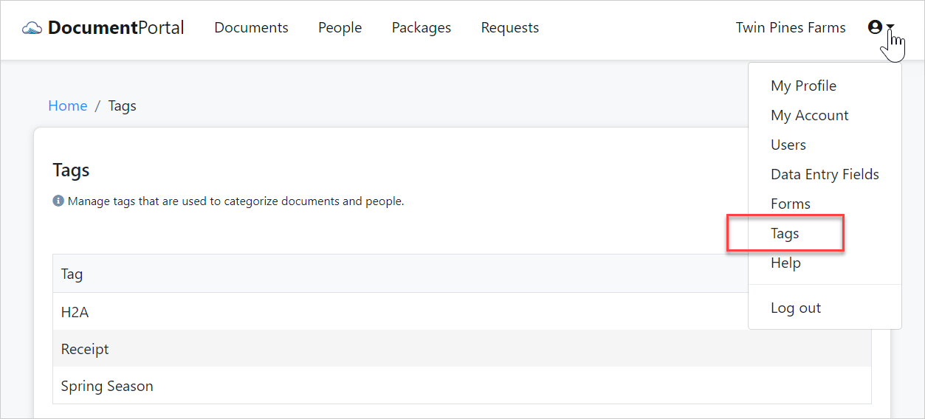Open Help from the user menu
The width and height of the screenshot is (925, 419).
coord(785,263)
